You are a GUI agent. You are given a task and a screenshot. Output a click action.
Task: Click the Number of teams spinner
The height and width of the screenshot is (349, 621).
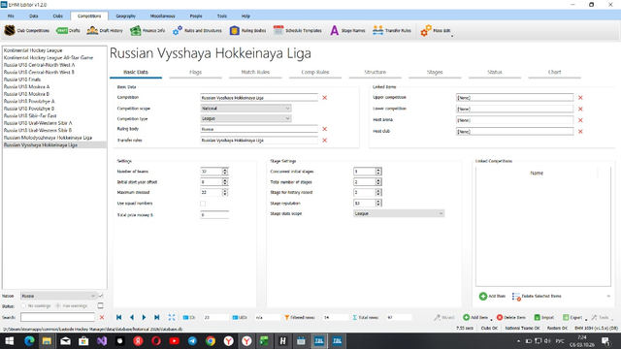[225, 172]
